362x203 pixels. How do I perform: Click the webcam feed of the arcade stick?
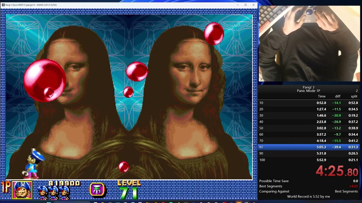coord(309,44)
